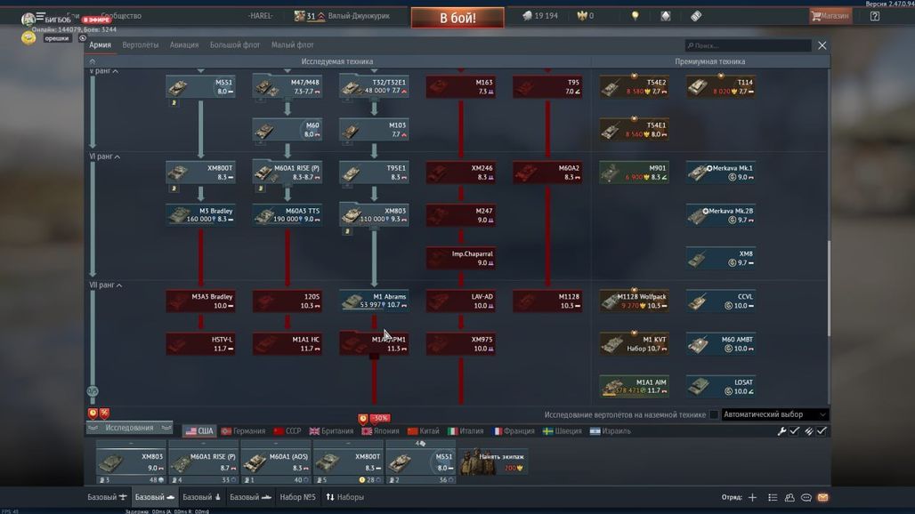The image size is (915, 514).
Task: Select the T54E2 premium tank card
Action: [x=635, y=87]
